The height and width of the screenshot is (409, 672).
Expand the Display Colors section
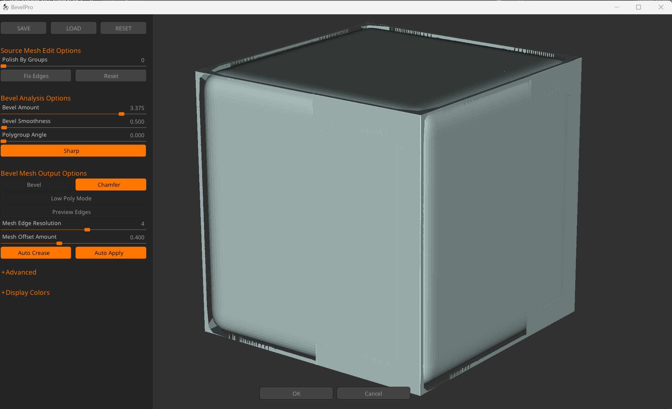click(x=26, y=292)
